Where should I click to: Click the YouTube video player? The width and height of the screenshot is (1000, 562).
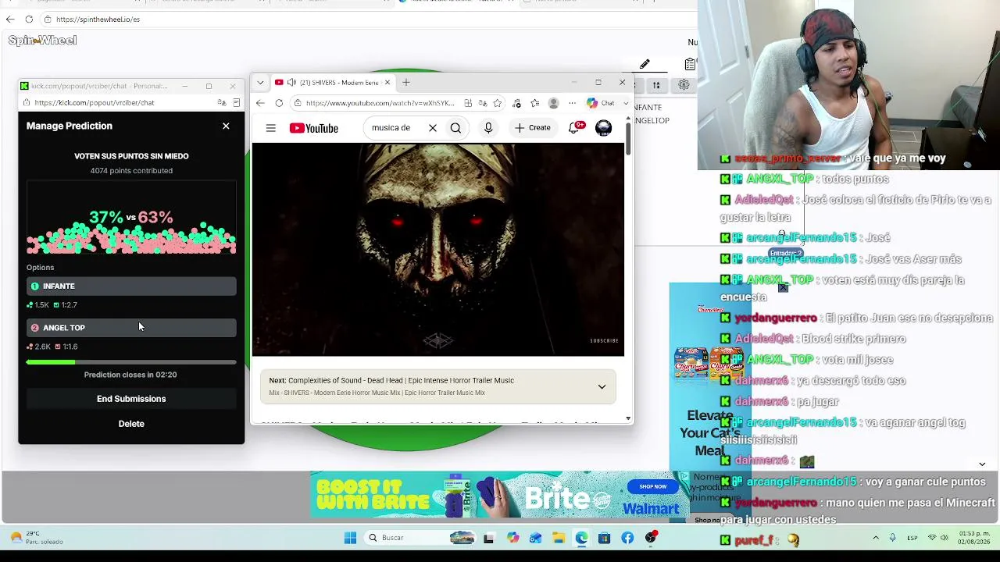pos(438,250)
